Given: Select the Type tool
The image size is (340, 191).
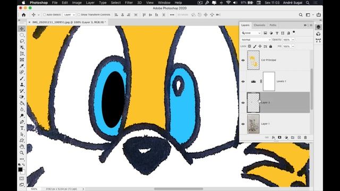Looking at the screenshot, I should pyautogui.click(x=22, y=128).
